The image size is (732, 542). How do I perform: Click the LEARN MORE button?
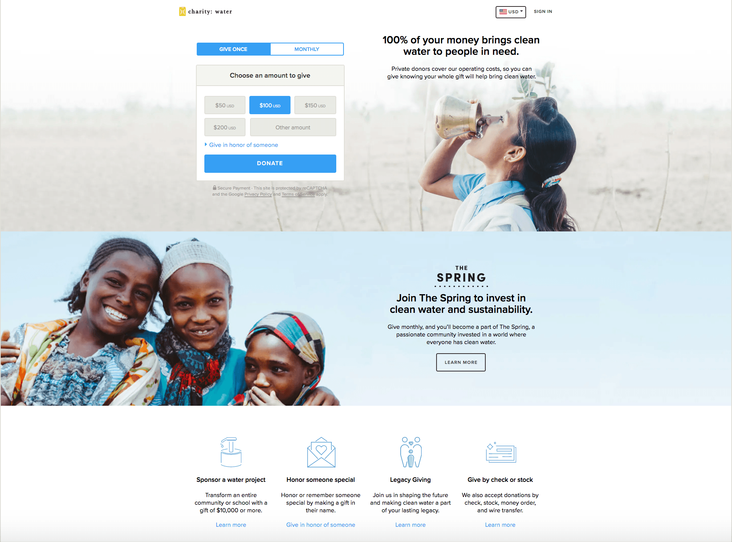[460, 362]
